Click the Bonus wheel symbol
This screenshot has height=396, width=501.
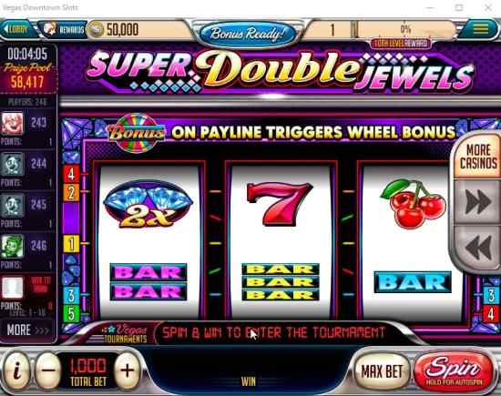pos(137,133)
